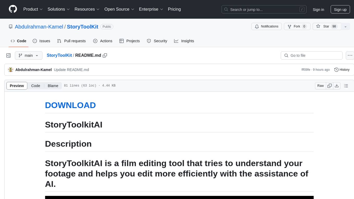Copy raw file contents

tap(330, 86)
